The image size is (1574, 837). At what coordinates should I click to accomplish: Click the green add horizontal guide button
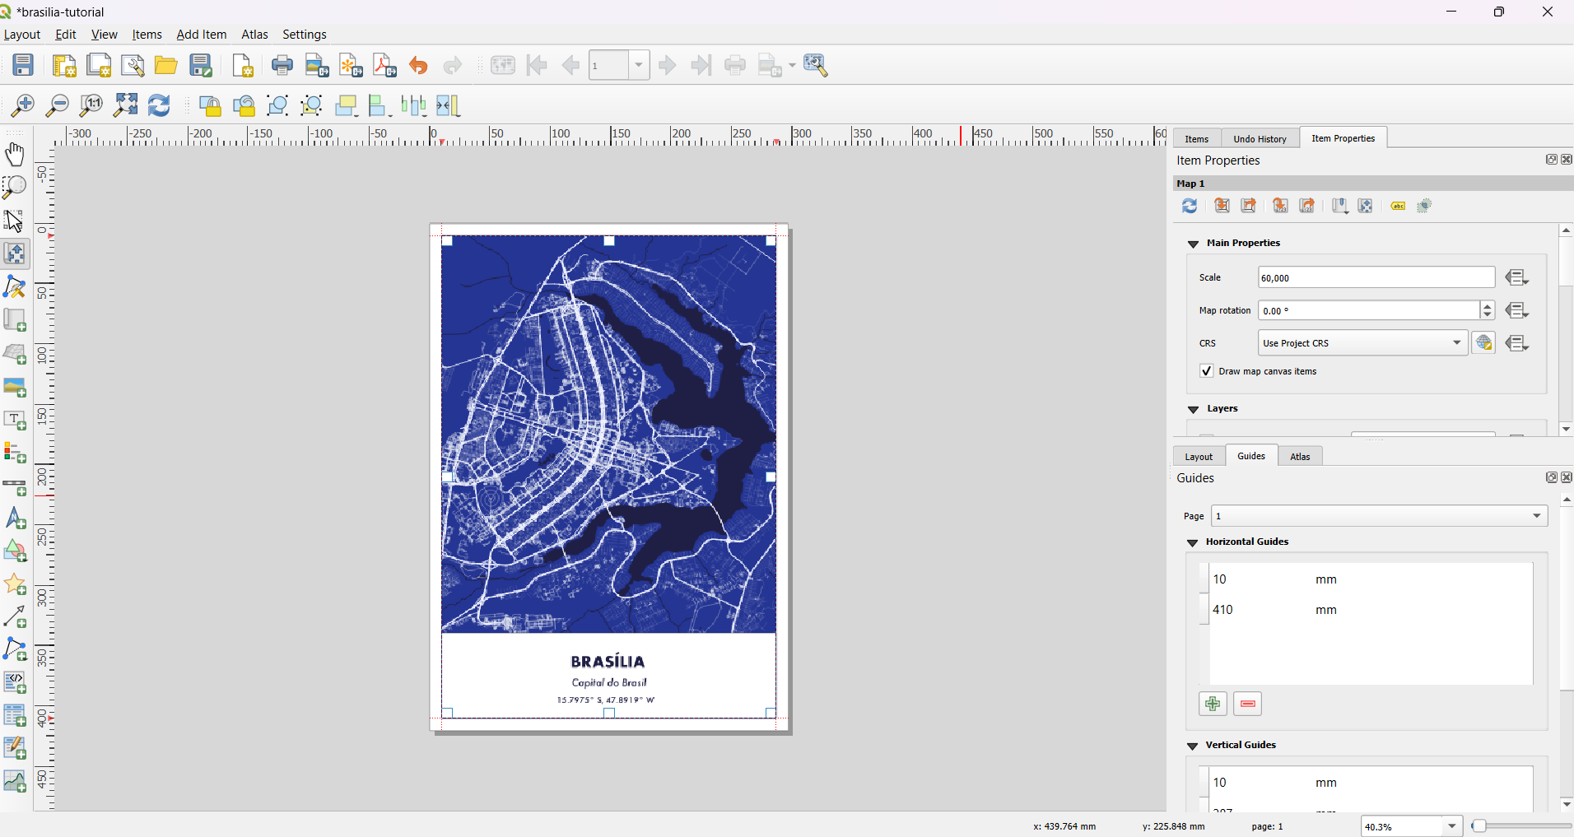pyautogui.click(x=1213, y=704)
